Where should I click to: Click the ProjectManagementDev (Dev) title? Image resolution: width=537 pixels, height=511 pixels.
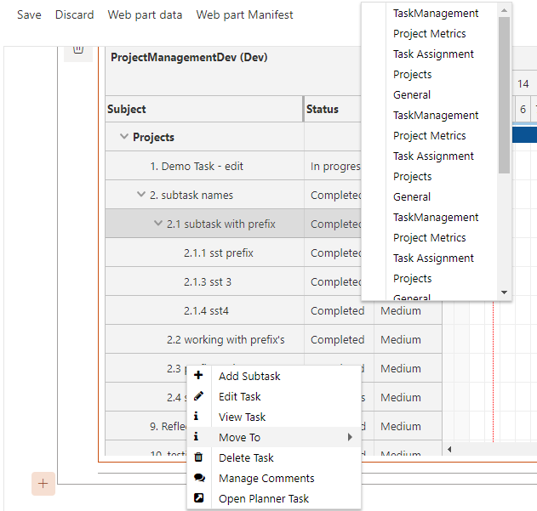click(189, 57)
